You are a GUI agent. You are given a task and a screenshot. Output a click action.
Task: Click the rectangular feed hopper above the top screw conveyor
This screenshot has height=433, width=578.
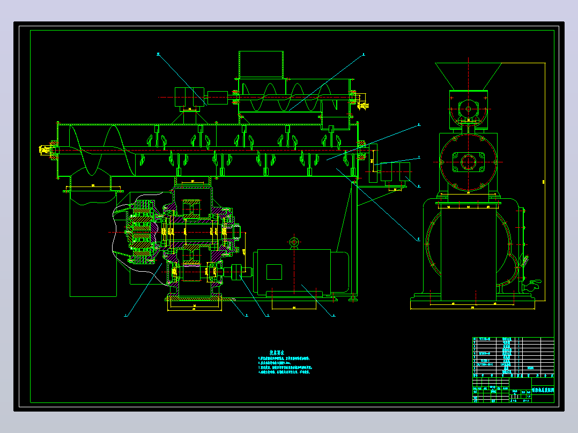261,64
